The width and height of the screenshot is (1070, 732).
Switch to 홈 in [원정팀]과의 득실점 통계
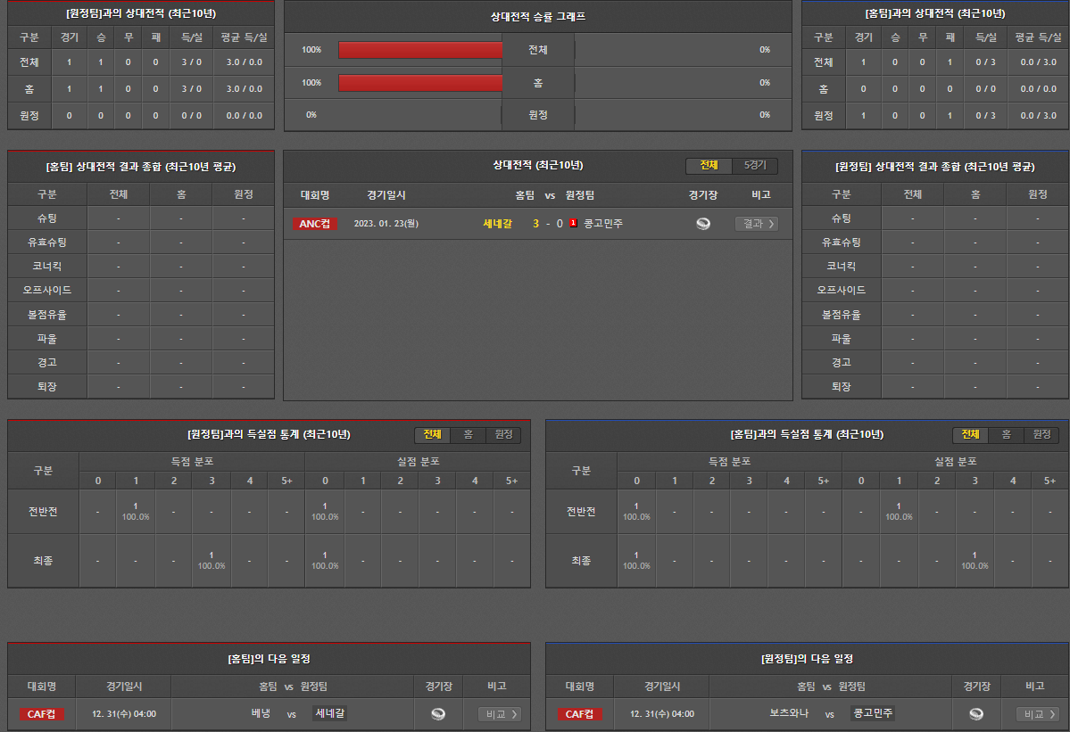pos(468,434)
